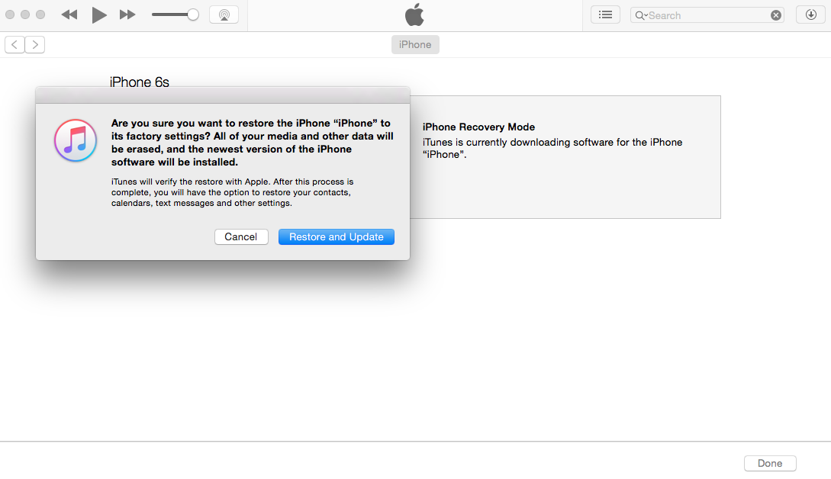
Task: Open the Up Next list icon
Action: click(605, 14)
